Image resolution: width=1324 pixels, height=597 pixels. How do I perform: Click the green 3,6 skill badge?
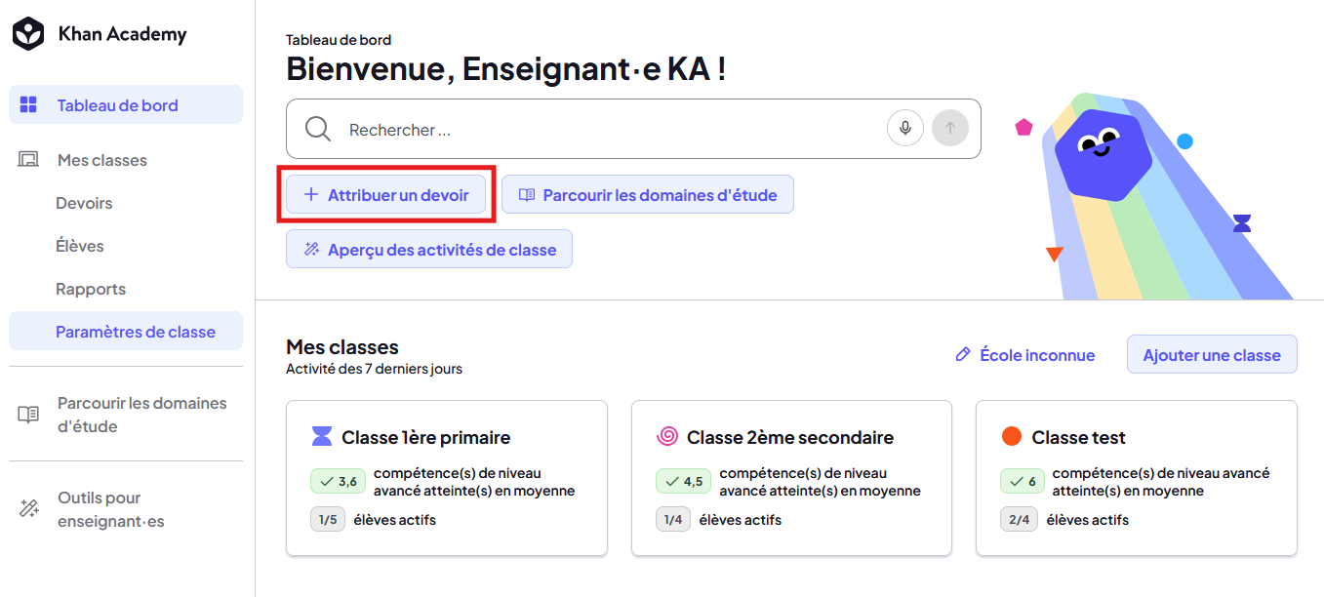pyautogui.click(x=339, y=481)
